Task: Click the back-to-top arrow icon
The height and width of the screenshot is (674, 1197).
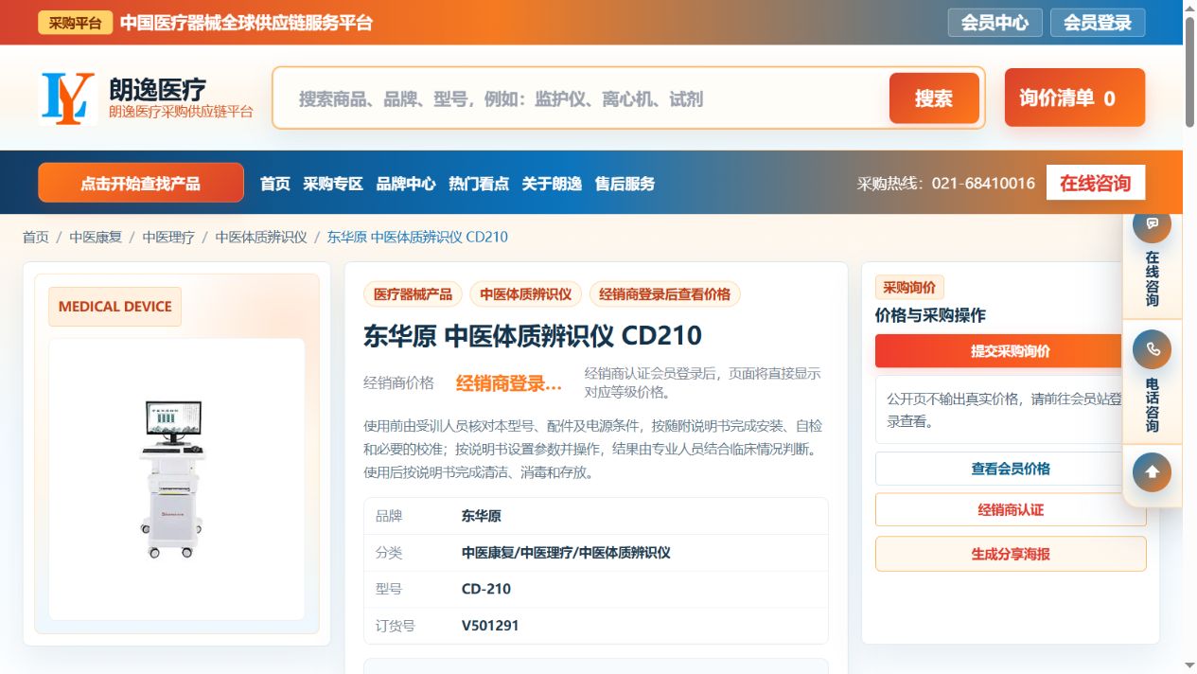Action: point(1152,472)
